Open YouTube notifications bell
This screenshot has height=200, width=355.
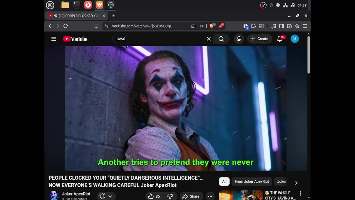[x=280, y=39]
